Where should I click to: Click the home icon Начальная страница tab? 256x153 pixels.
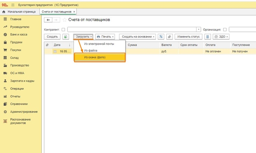point(19,12)
